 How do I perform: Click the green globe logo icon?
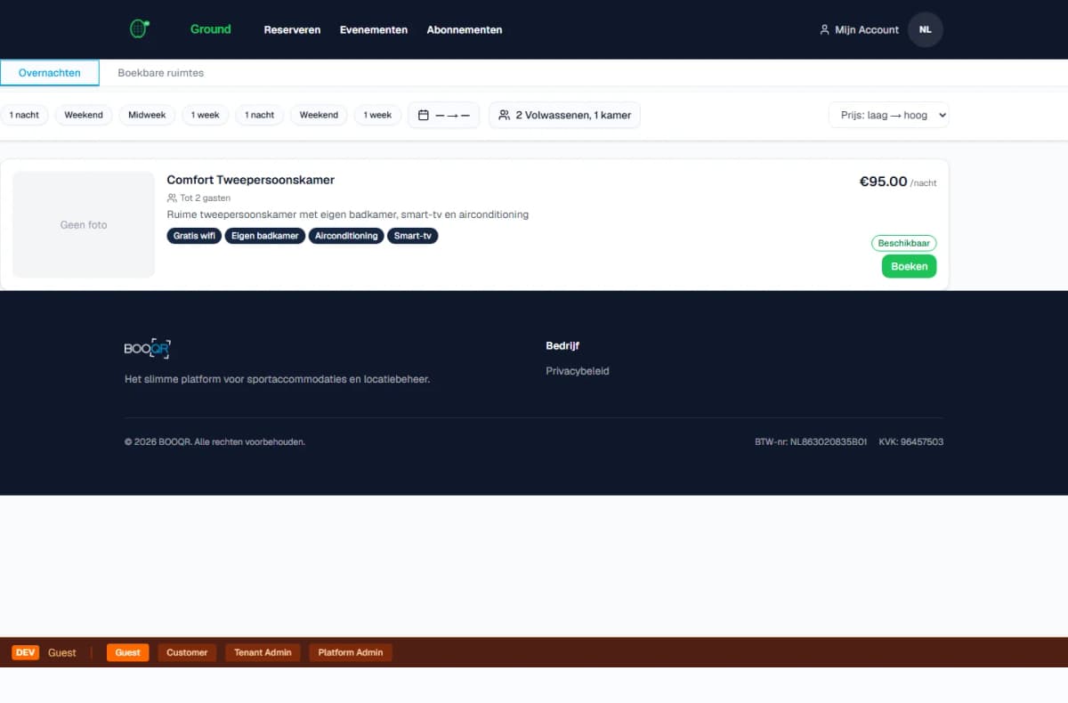(x=139, y=28)
